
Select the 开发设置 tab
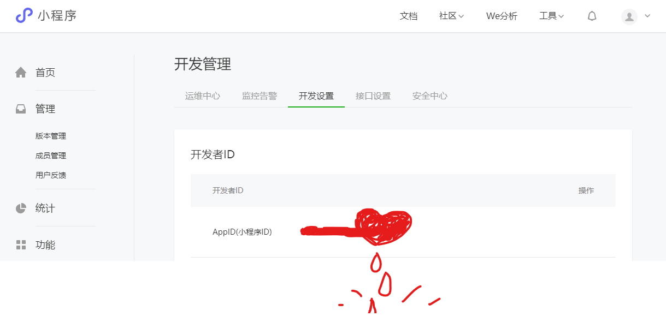coord(316,96)
